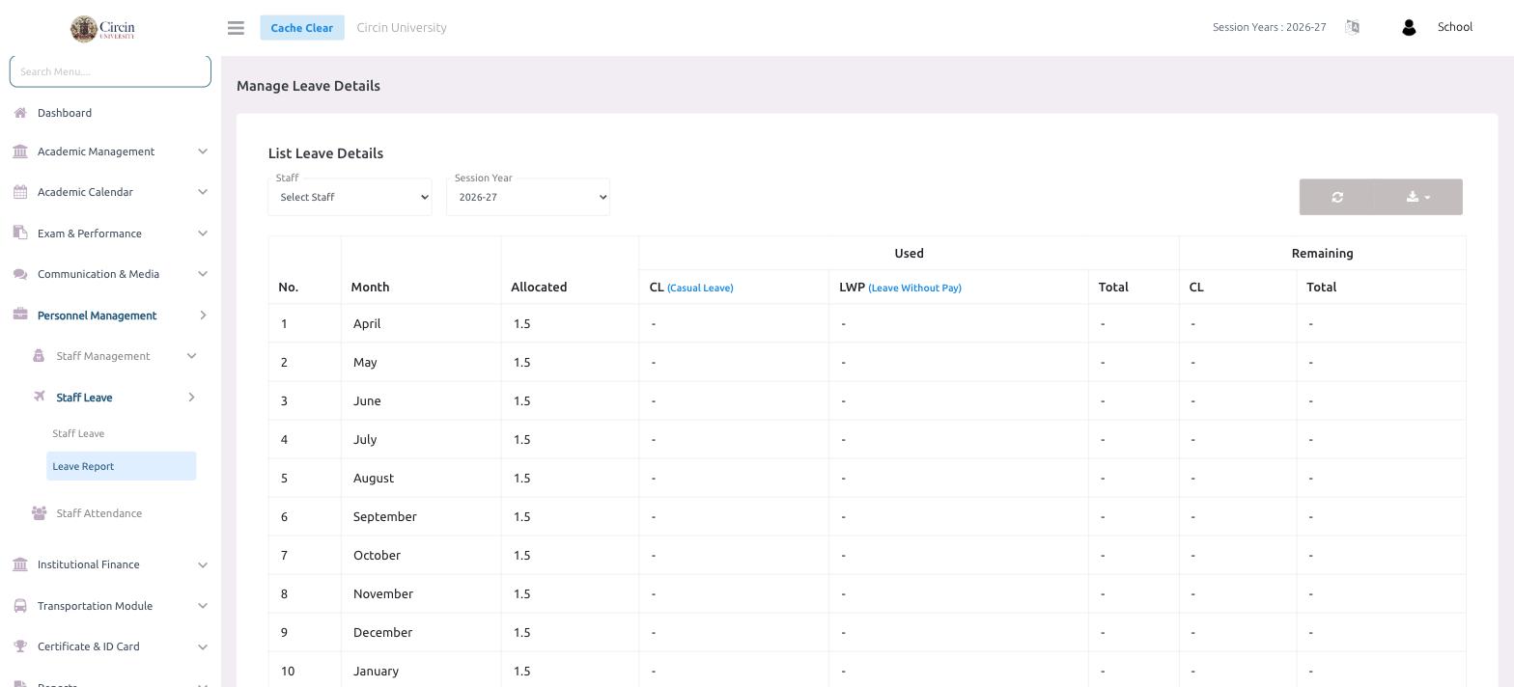
Task: Click the Staff Leave airplane icon
Action: click(39, 397)
